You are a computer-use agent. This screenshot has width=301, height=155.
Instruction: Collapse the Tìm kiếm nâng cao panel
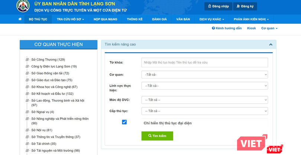pos(271,44)
